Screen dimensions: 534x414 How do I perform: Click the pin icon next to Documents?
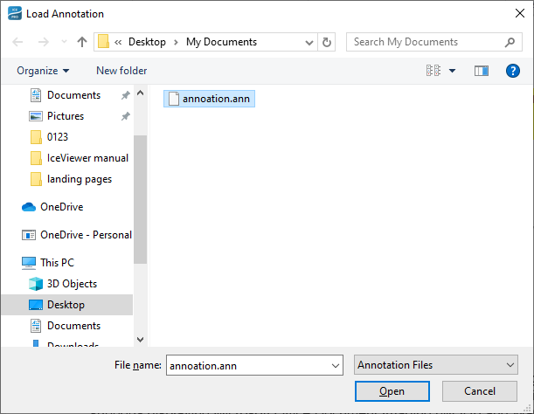126,95
